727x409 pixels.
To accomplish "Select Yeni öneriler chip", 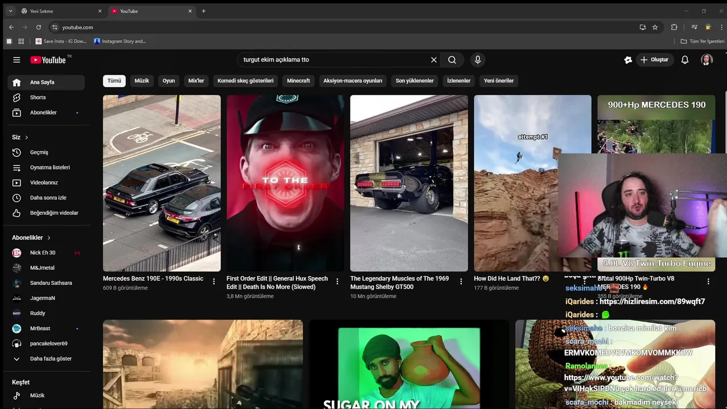I will pyautogui.click(x=499, y=81).
